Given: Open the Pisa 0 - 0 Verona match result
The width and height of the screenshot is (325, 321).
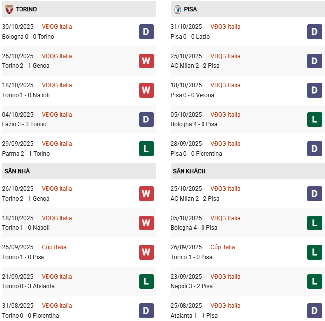Looking at the screenshot, I should (192, 95).
